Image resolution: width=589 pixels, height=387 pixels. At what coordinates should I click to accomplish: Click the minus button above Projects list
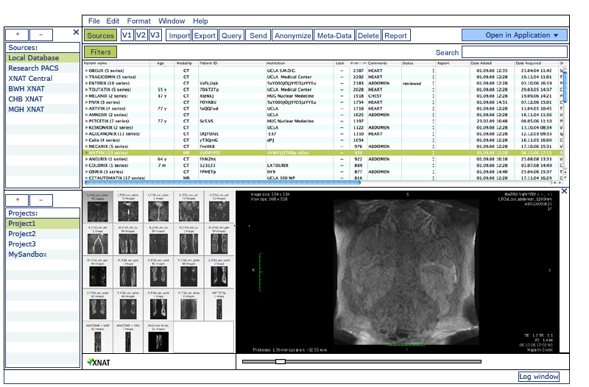point(40,200)
